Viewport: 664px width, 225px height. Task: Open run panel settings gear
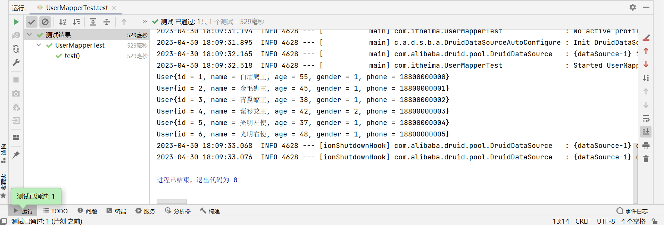click(632, 7)
